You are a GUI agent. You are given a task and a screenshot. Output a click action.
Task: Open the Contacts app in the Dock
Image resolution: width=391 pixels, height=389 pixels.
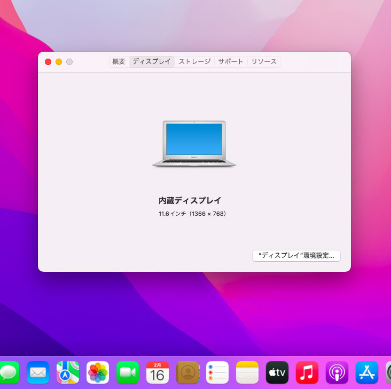pyautogui.click(x=187, y=372)
